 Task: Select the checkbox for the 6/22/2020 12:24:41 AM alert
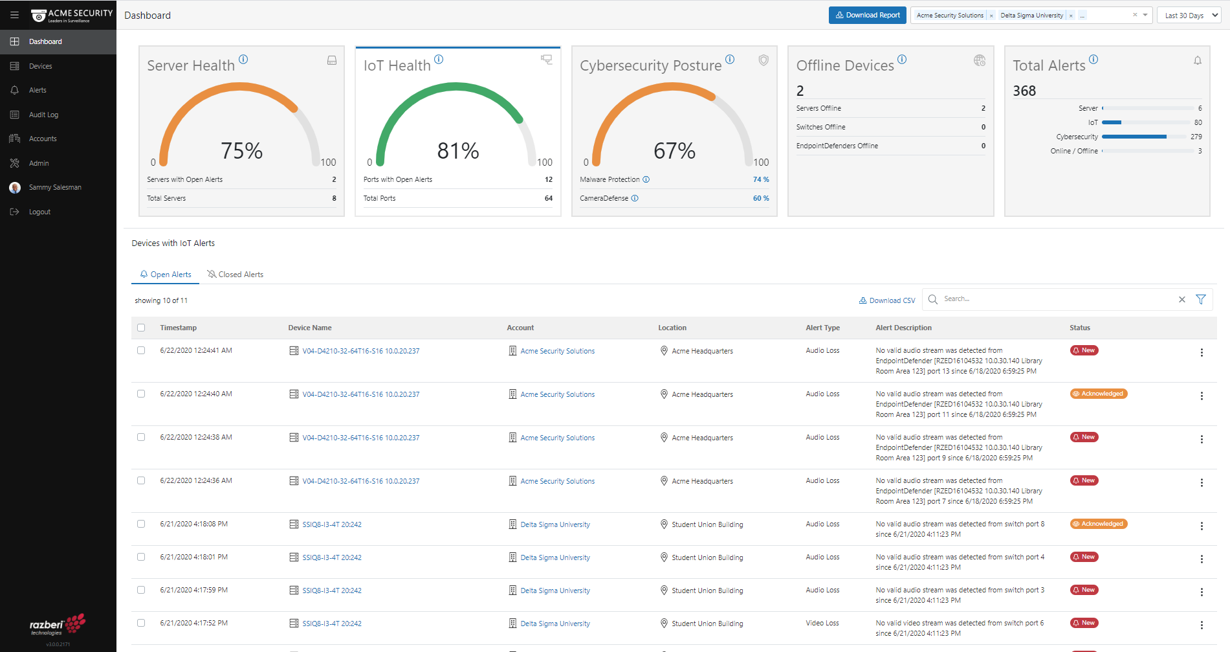[x=141, y=350]
